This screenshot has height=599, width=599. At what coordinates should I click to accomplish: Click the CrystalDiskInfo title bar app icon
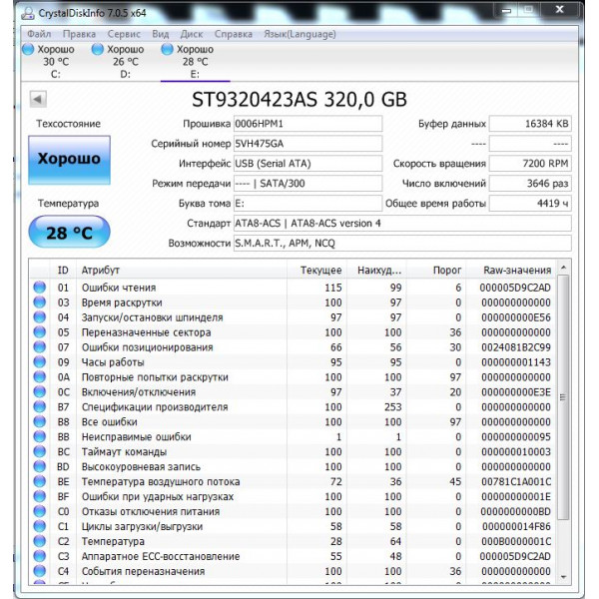(28, 13)
